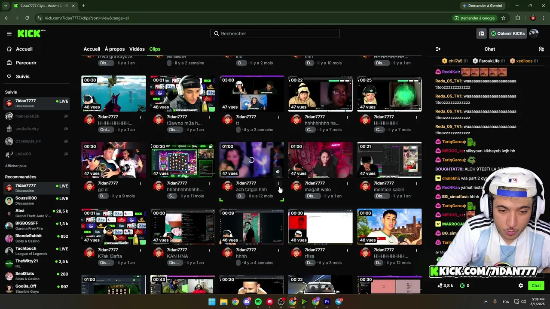The image size is (550, 309).
Task: Switch to the À propos tab
Action: coord(115,49)
